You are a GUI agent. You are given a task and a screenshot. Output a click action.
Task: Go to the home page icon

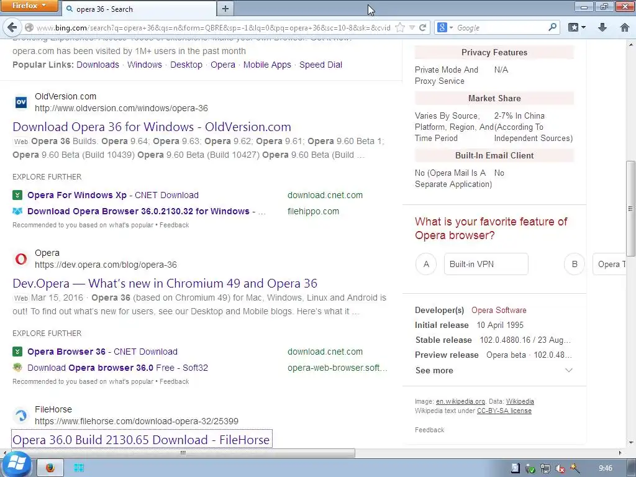pyautogui.click(x=625, y=27)
